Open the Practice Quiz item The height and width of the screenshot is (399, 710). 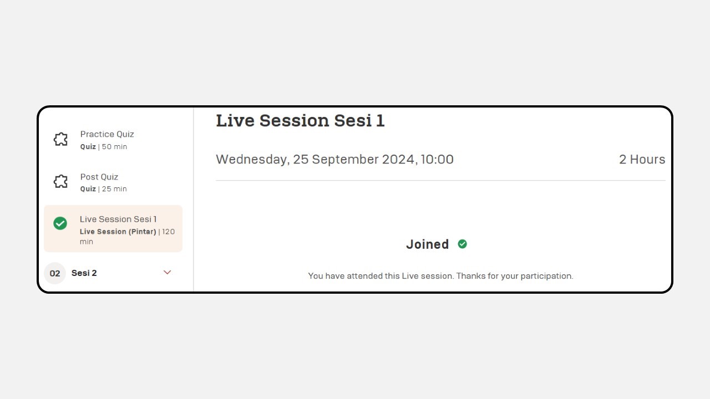113,140
